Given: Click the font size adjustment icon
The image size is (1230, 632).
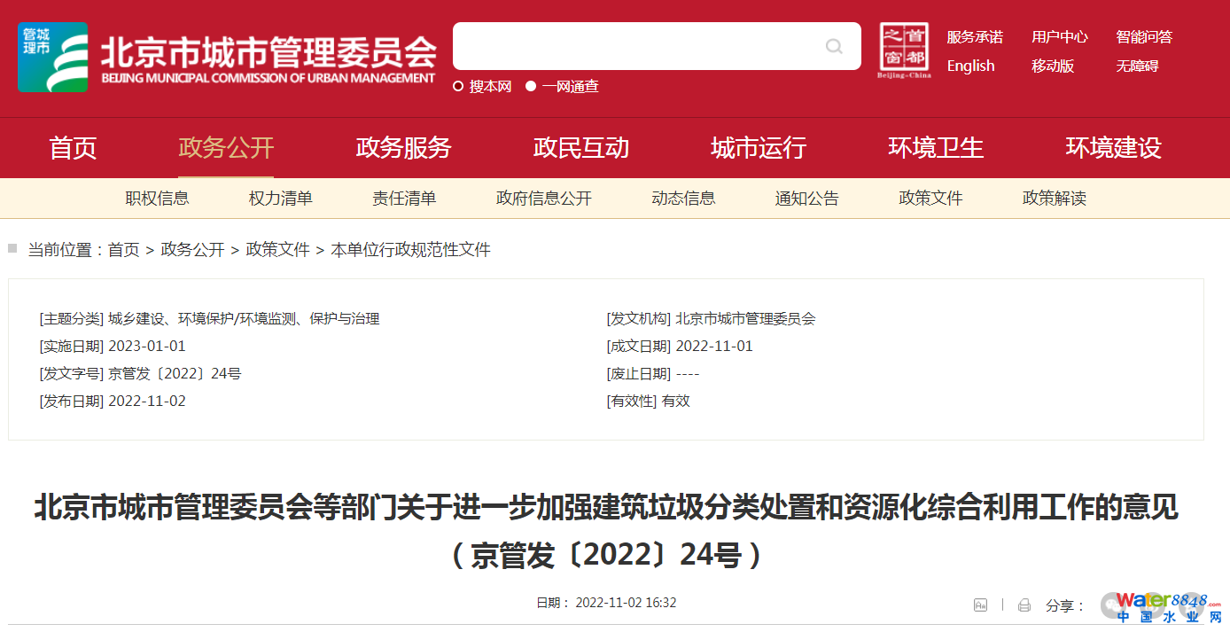Looking at the screenshot, I should pyautogui.click(x=980, y=605).
